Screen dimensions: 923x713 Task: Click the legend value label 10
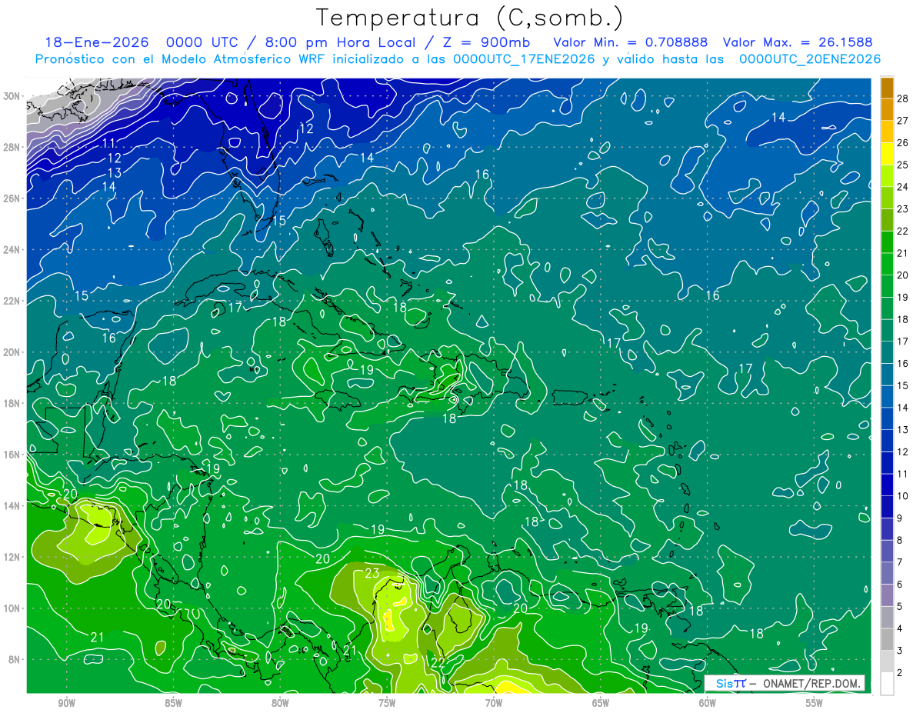click(x=902, y=497)
